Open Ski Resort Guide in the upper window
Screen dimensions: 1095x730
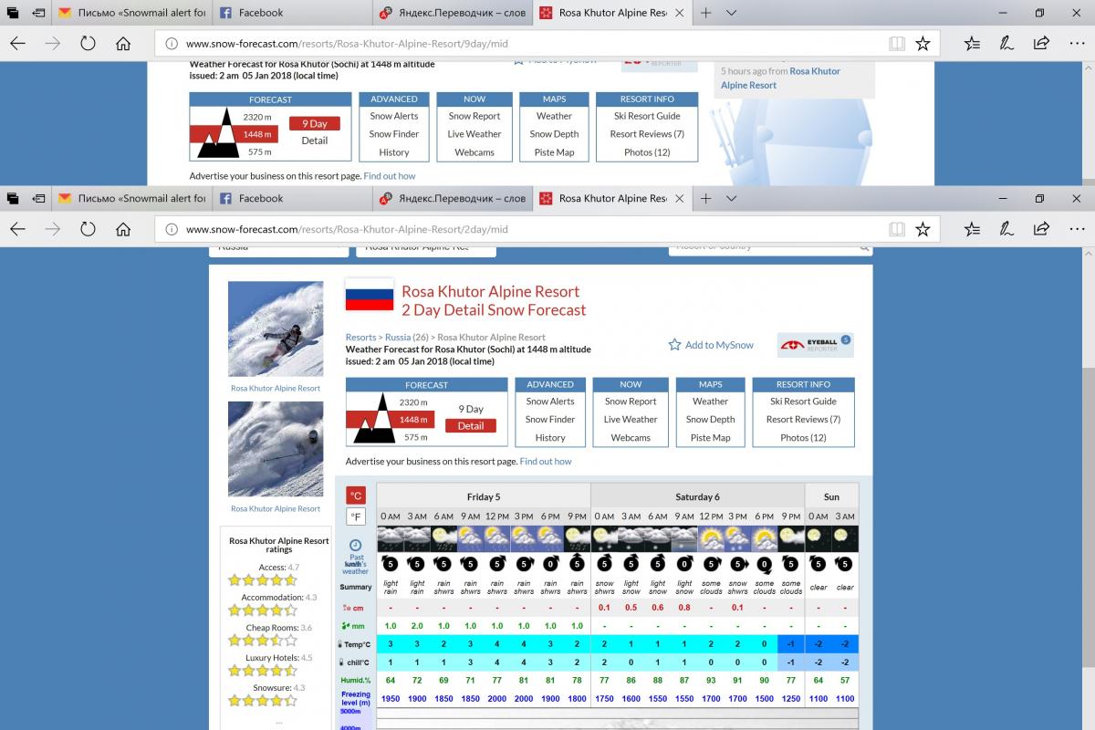tap(648, 116)
